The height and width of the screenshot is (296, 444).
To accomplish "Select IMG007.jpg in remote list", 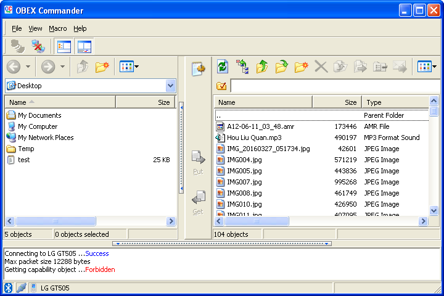I will point(322,182).
